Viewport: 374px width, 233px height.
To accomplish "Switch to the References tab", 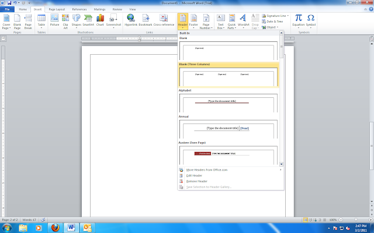I will [x=79, y=9].
